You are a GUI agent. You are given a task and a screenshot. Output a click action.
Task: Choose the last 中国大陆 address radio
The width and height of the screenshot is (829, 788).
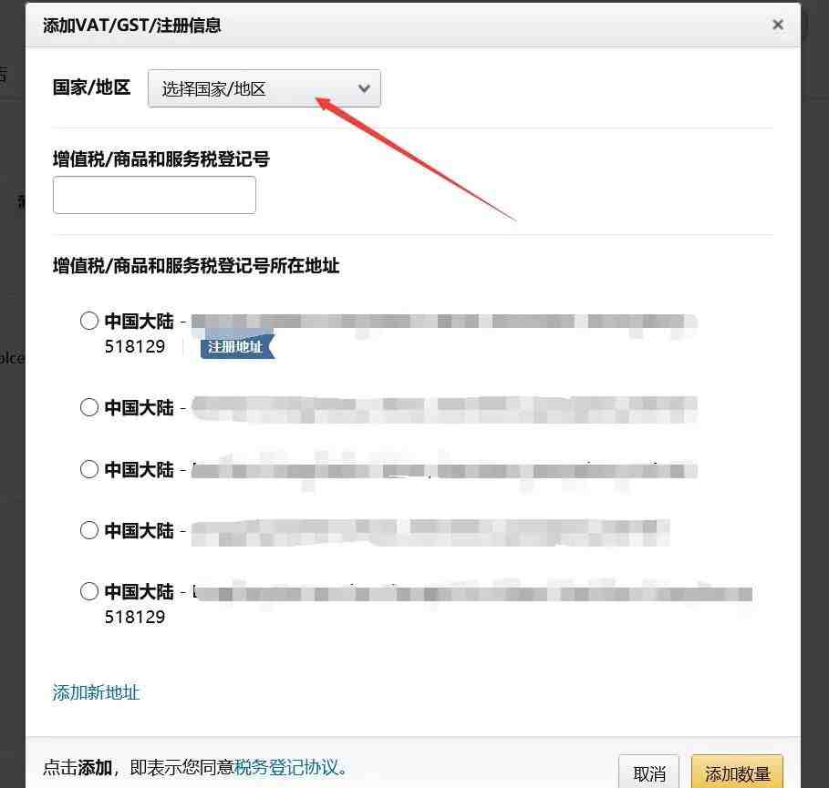tap(89, 591)
